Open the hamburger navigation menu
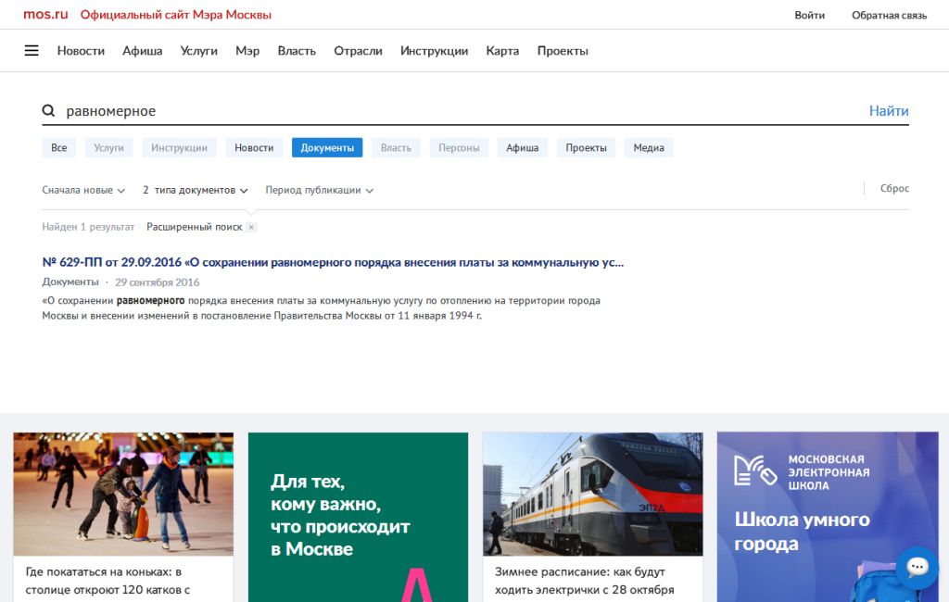This screenshot has width=949, height=602. click(32, 51)
